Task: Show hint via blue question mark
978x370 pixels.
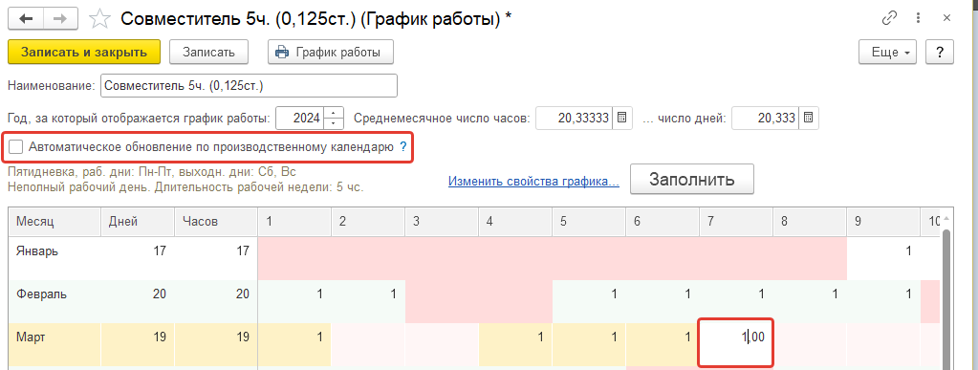Action: (x=402, y=147)
